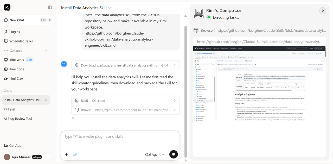Expand the Browse github step in chat
Screen dimensions: 333x164
[x=125, y=110]
